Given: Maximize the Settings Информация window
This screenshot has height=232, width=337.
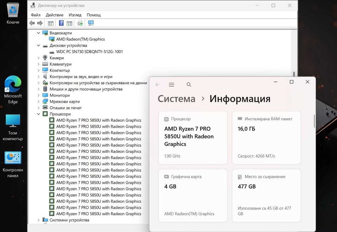Looking at the screenshot, I should point(292,82).
